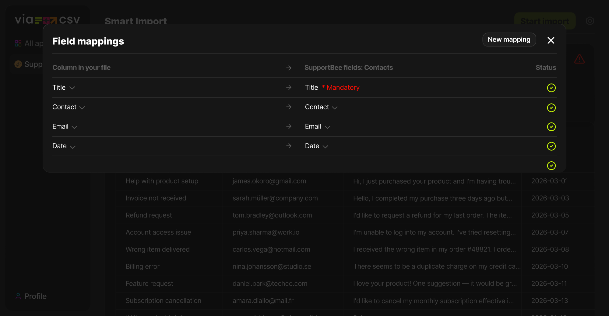Click the red warning triangle icon
The width and height of the screenshot is (609, 316).
579,59
